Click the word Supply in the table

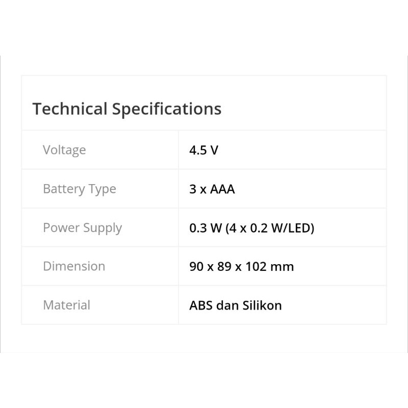click(x=103, y=228)
